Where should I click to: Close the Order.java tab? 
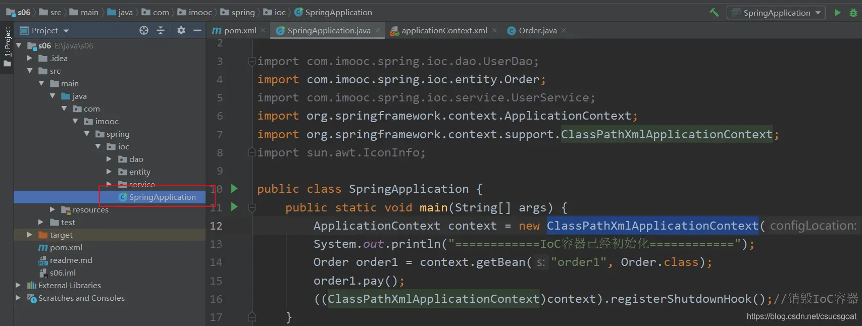pos(564,31)
